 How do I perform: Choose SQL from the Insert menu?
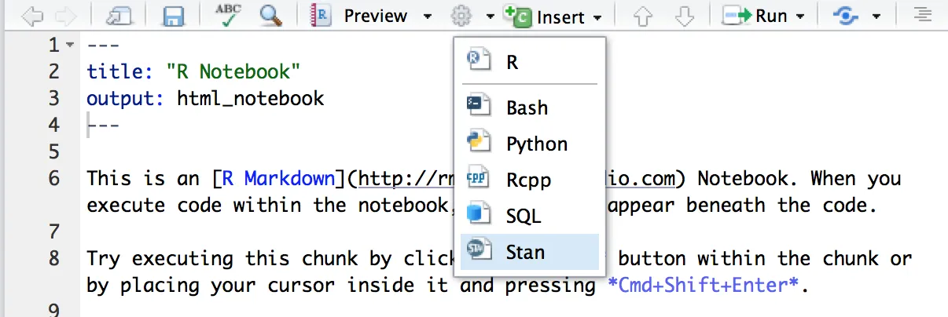point(530,216)
